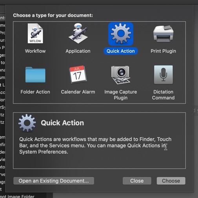Click the Quick Actions description paragraph
198x198 pixels.
click(95, 145)
